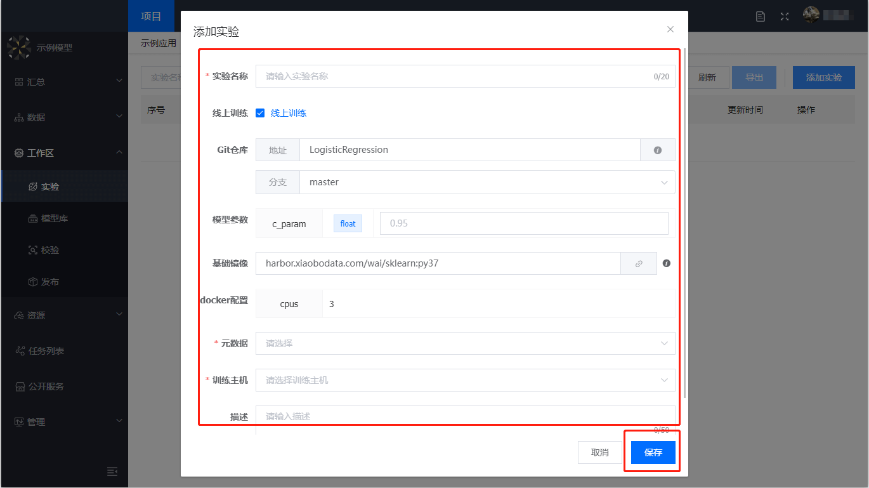The height and width of the screenshot is (488, 869).
Task: Click the 管理 sidebar icon
Action: (x=19, y=422)
